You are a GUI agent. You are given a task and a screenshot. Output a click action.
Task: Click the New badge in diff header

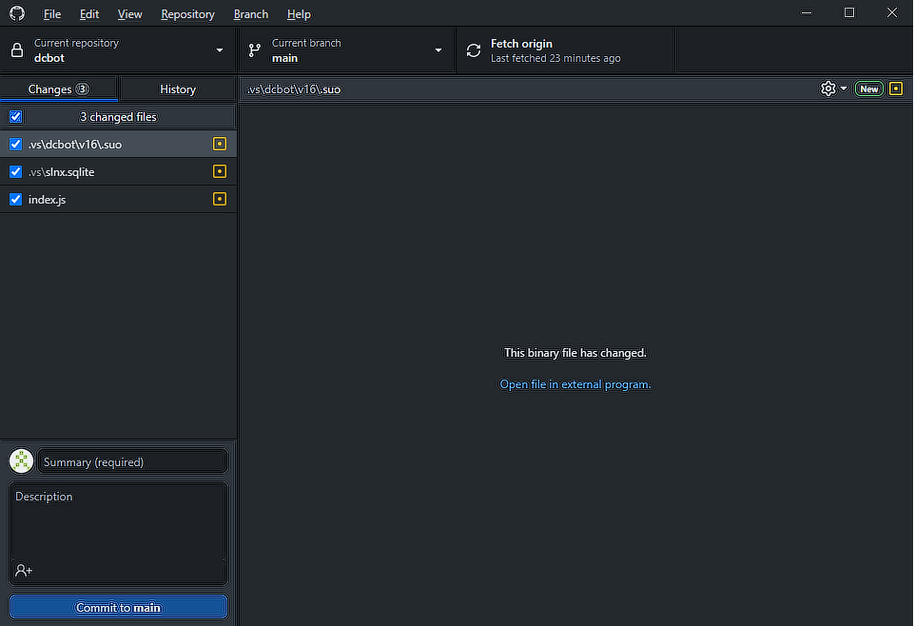(x=868, y=88)
